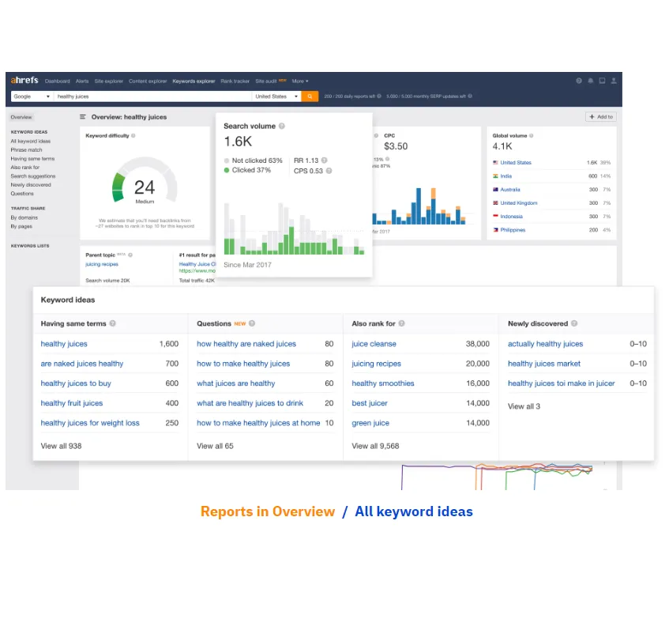Screen dimensions: 669x634
Task: Click the Add to button
Action: (601, 117)
